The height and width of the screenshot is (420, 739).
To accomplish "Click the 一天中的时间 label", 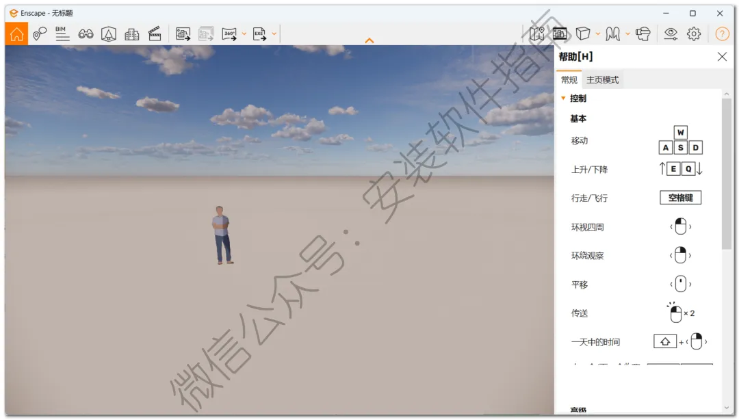I will pos(595,342).
